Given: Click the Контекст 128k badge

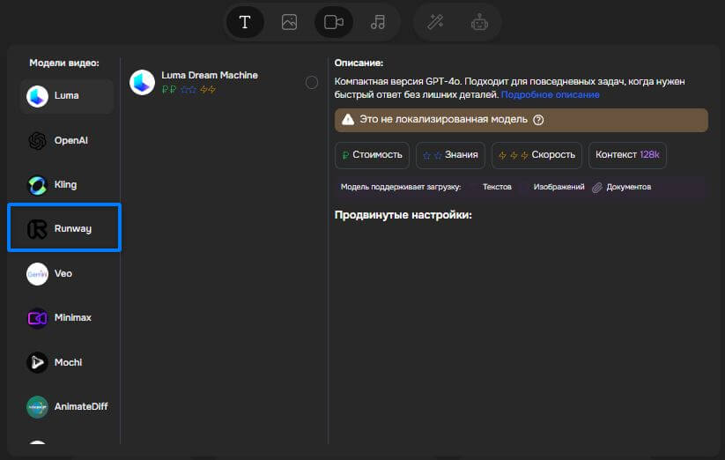Looking at the screenshot, I should [x=628, y=155].
